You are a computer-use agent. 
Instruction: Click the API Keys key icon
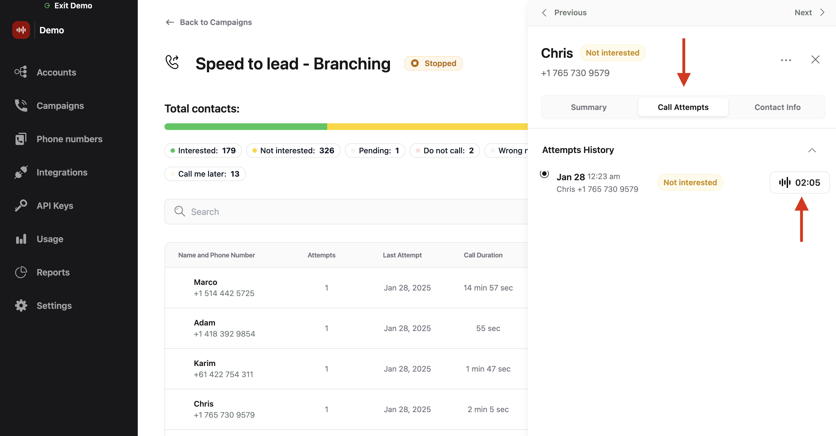[x=21, y=206]
